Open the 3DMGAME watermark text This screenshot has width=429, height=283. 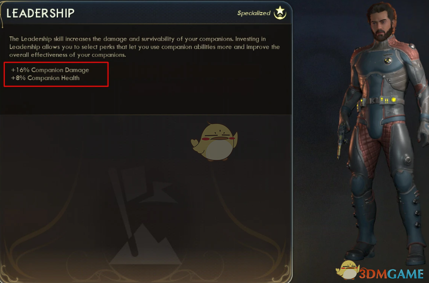click(x=392, y=274)
